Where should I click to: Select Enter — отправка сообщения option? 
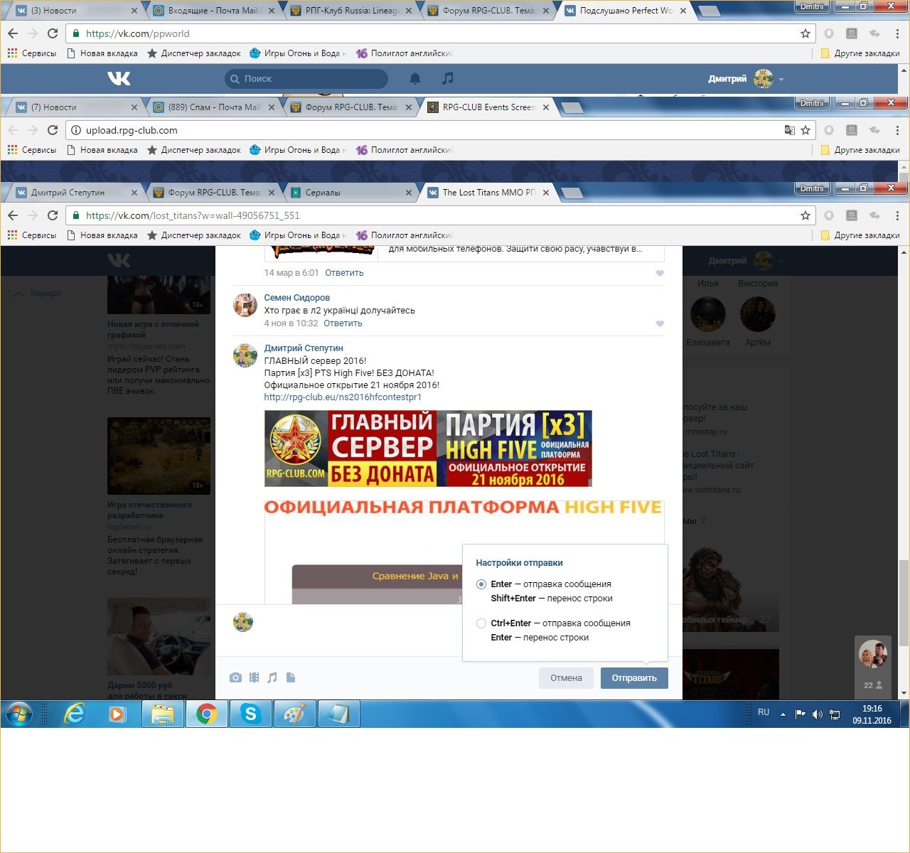pos(481,584)
